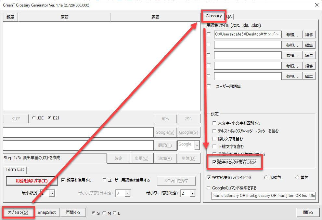
Task: Check the ユーザー用語集 checkbox
Action: click(x=209, y=87)
